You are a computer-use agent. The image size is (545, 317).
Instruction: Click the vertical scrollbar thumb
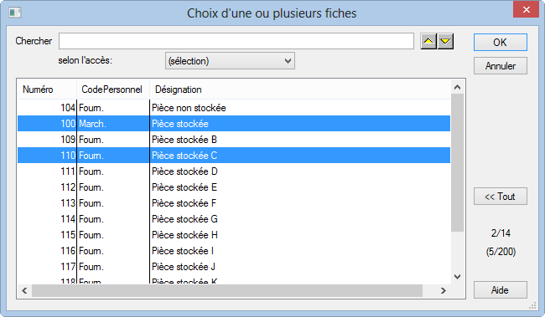[x=458, y=162]
